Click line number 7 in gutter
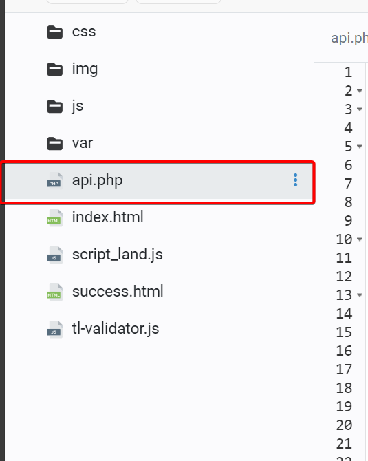The width and height of the screenshot is (368, 461). pos(348,184)
